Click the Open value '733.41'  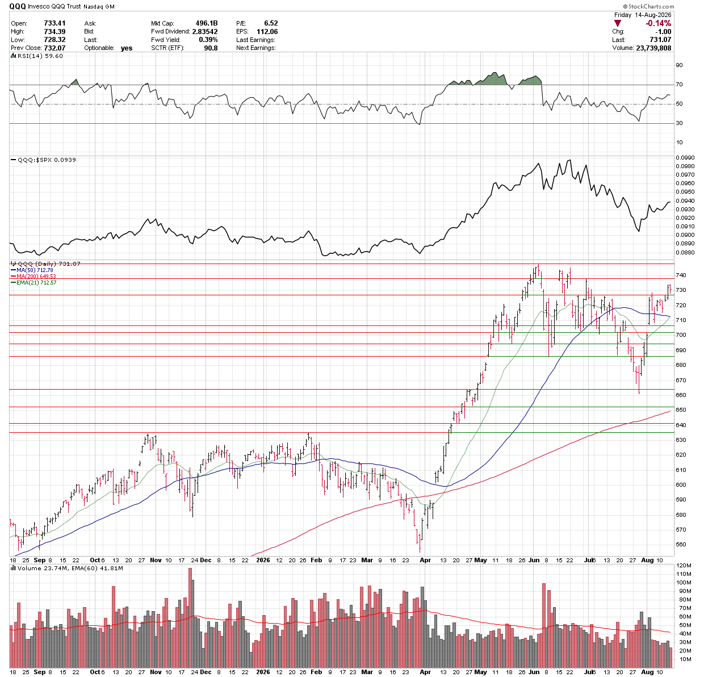tap(55, 23)
